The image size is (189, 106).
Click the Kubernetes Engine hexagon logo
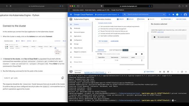click(x=71, y=19)
